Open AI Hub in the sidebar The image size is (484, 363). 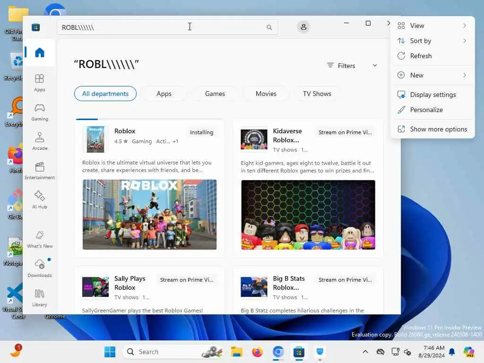click(40, 200)
